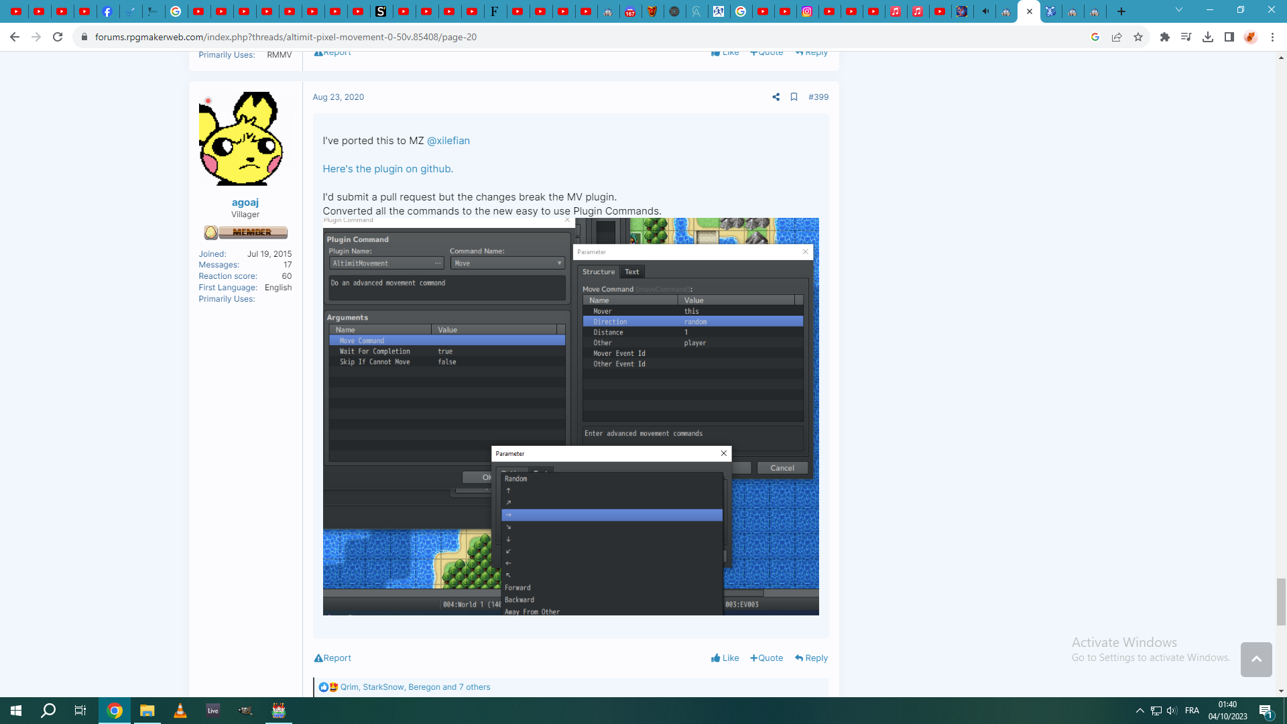This screenshot has width=1287, height=724.
Task: Enlarge the Plugin Command screenshot image
Action: [x=571, y=416]
